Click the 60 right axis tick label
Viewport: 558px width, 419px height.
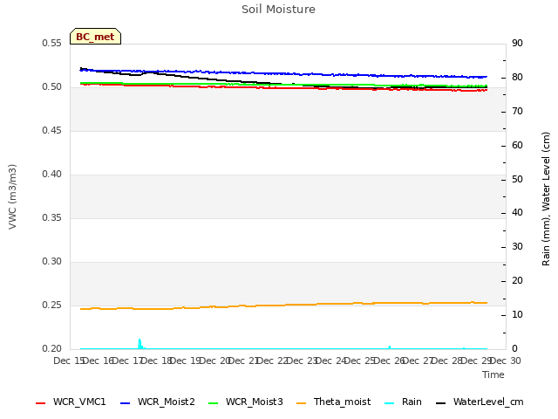pyautogui.click(x=517, y=146)
